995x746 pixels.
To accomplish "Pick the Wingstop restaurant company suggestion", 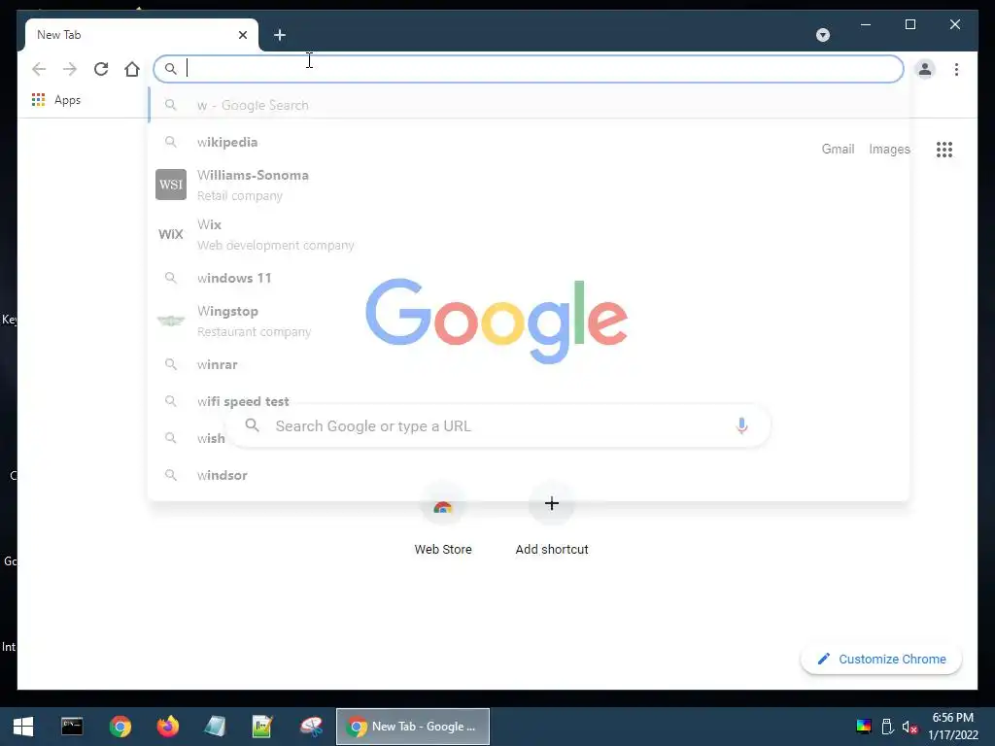I will 529,321.
